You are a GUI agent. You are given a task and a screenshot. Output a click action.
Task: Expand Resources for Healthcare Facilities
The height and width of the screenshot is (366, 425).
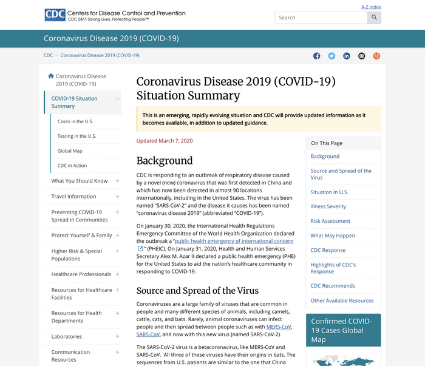click(x=117, y=290)
